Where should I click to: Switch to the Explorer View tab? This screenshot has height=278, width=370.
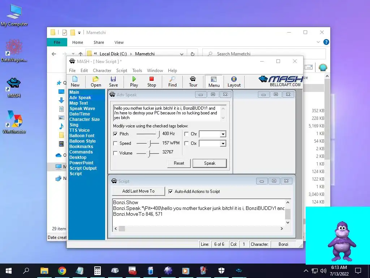click(x=119, y=42)
